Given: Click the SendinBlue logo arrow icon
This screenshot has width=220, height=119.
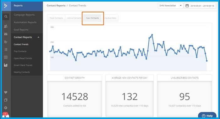Looking at the screenshot, I should [6, 6].
